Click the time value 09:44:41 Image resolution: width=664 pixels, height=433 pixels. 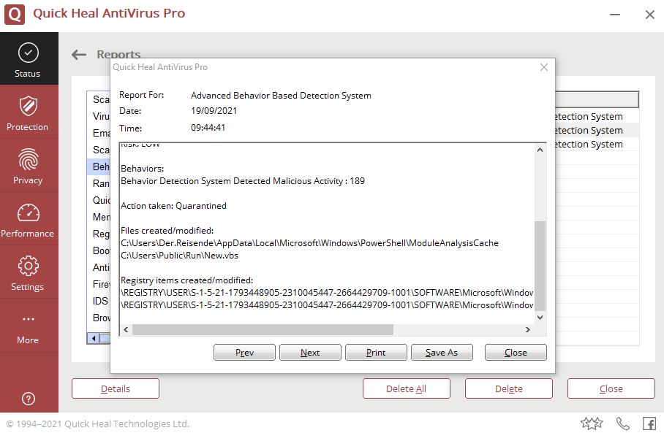[x=208, y=128]
